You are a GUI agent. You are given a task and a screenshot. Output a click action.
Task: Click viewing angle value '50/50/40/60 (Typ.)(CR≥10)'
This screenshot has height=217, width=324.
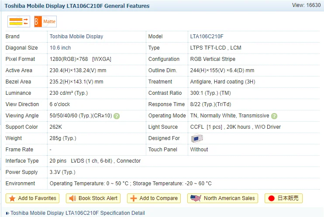click(x=81, y=116)
